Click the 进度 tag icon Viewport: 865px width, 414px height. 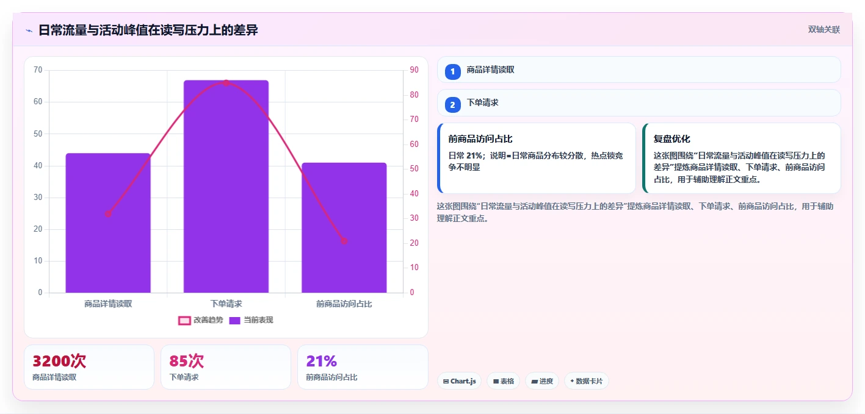534,382
